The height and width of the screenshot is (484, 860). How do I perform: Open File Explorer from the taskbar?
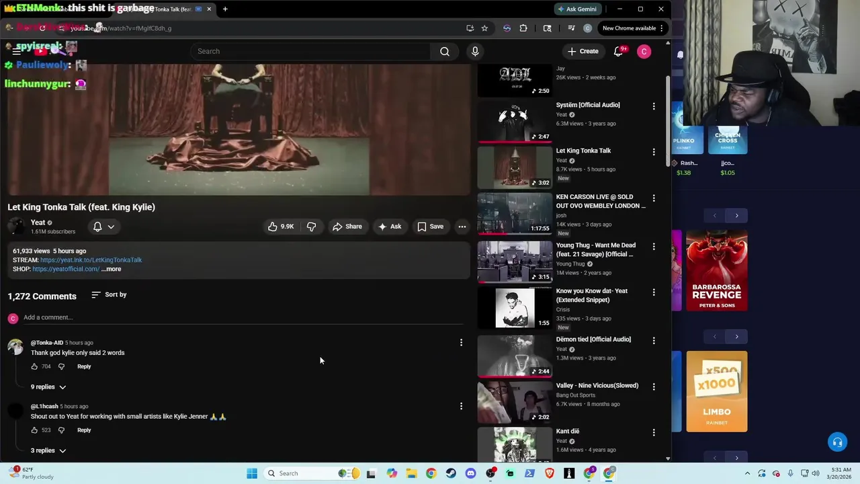[x=411, y=473]
